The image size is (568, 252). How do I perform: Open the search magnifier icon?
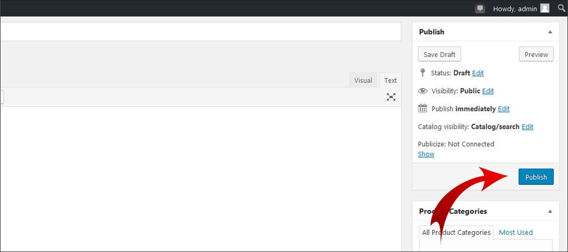tap(561, 8)
